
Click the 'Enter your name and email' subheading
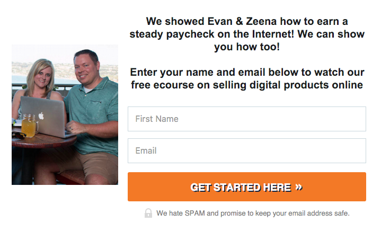point(247,79)
